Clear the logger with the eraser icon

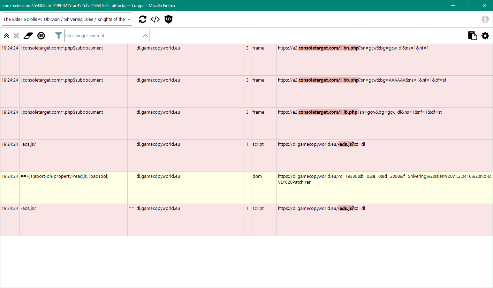pos(28,36)
